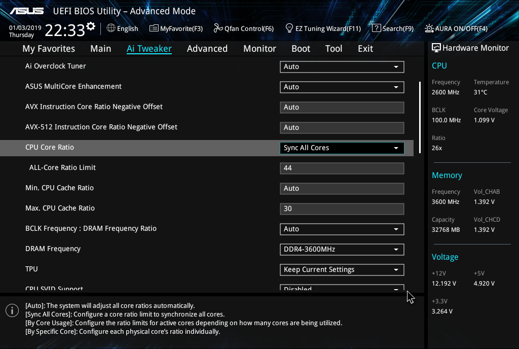Viewport: 519px width, 349px height.
Task: Click the settings list vertical scrollbar
Action: point(420,118)
